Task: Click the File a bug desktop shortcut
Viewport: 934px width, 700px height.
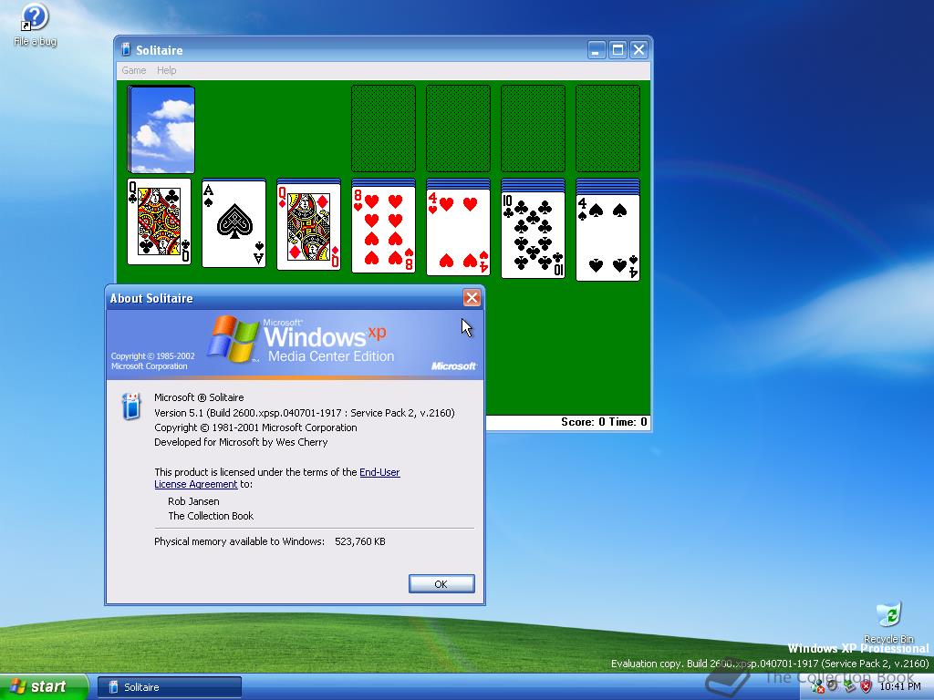Action: (35, 25)
